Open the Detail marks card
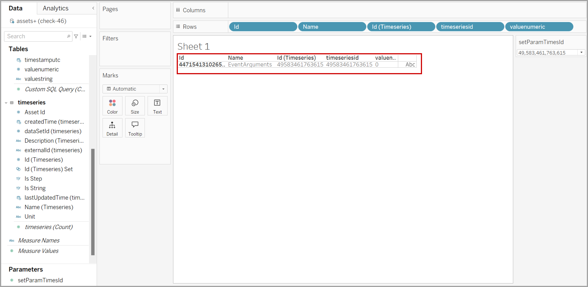588x287 pixels. pyautogui.click(x=112, y=128)
